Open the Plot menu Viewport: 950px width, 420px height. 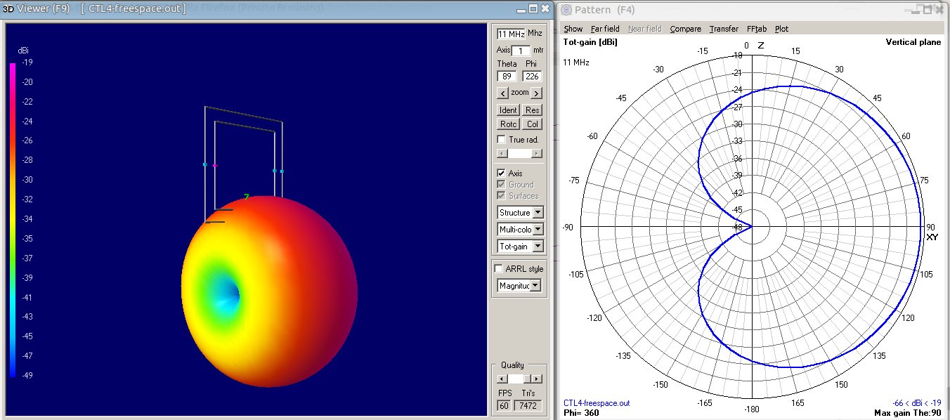point(781,29)
